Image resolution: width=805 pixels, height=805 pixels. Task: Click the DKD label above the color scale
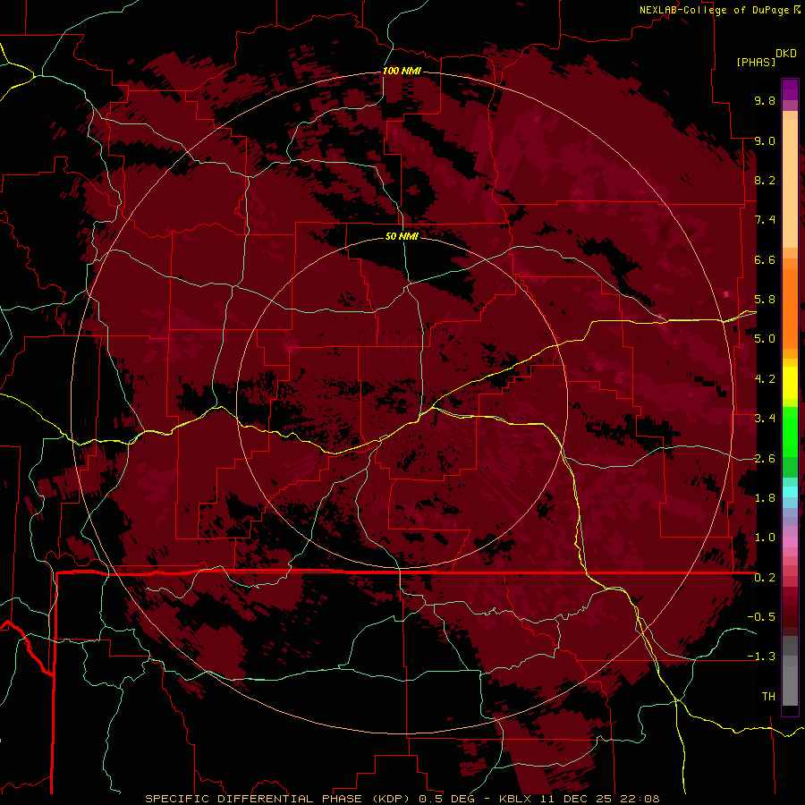786,54
